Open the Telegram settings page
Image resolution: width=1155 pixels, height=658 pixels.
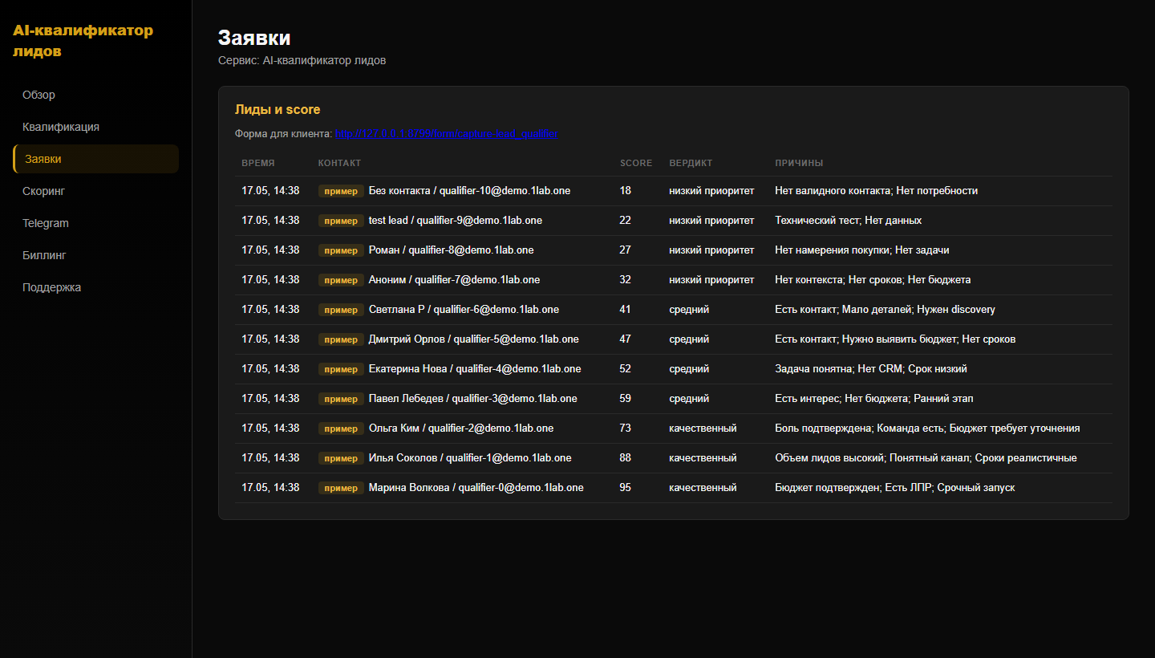95,223
